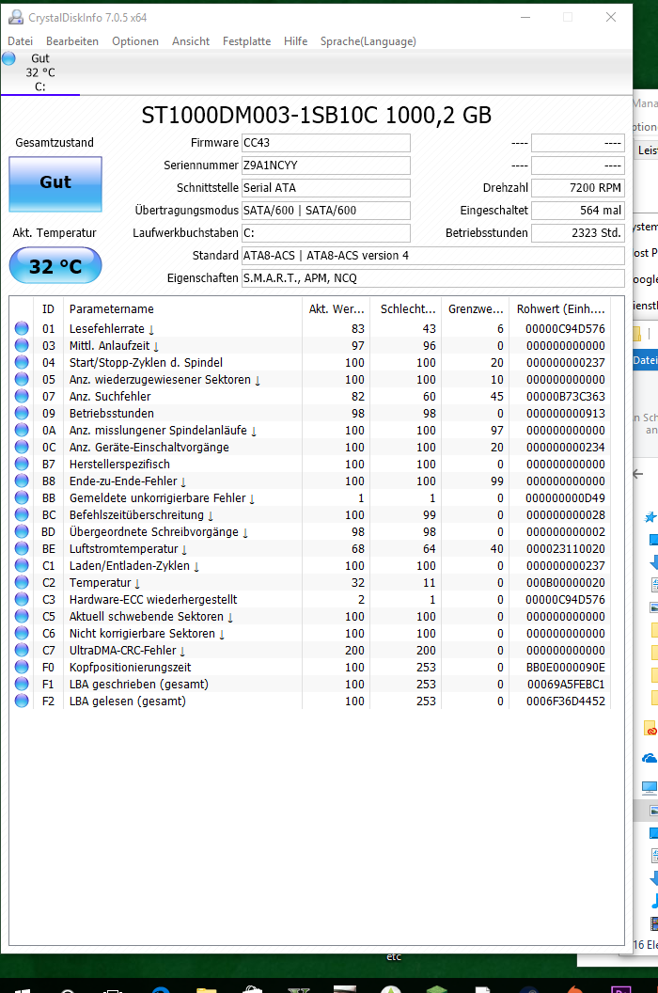Image resolution: width=658 pixels, height=993 pixels.
Task: Click the blue disk status orb beside Gut at top
Action: (x=8, y=59)
